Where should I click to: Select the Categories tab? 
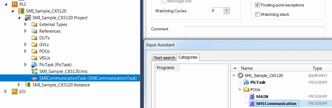point(188,57)
